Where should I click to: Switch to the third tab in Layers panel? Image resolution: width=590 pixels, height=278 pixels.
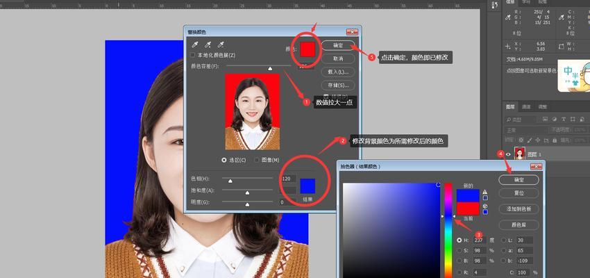point(542,107)
